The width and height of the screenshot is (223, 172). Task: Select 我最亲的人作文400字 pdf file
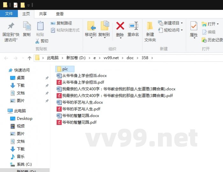[115, 96]
